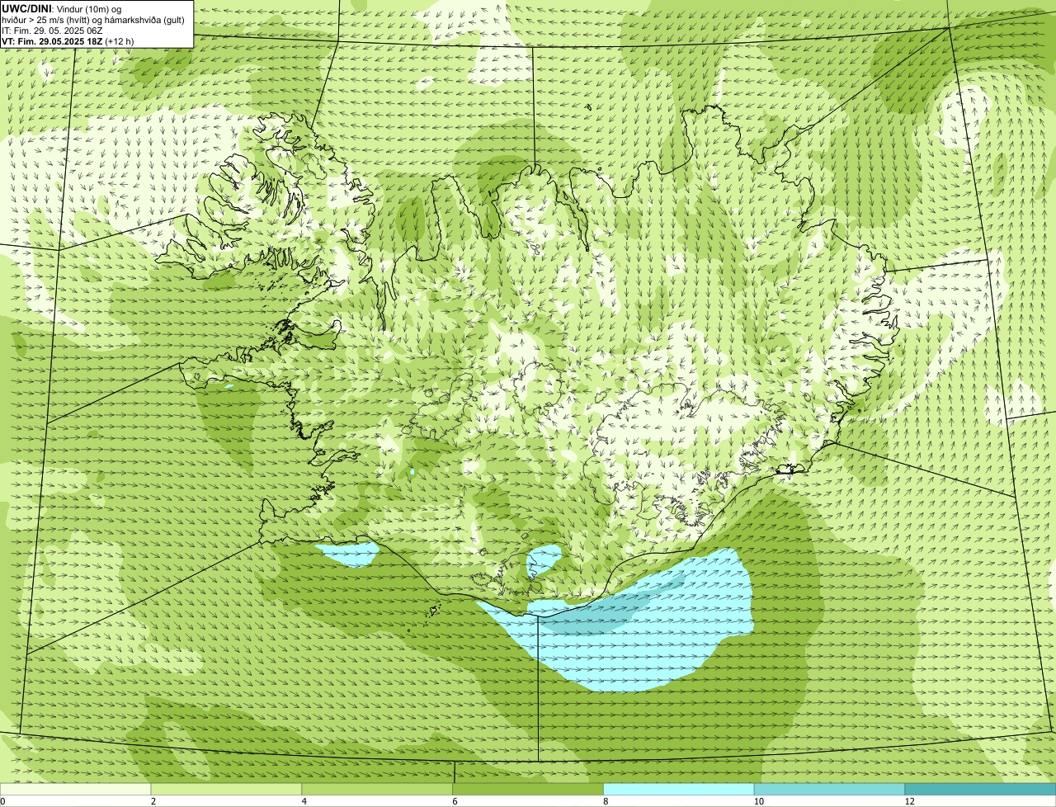Viewport: 1056px width, 807px height.
Task: Select the 8–10 m/s light cyan scale segment
Action: 679,790
